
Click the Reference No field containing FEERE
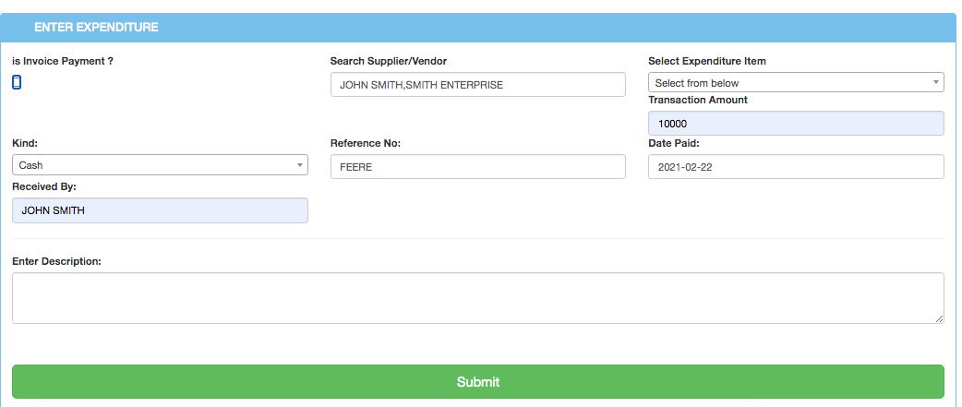pyautogui.click(x=477, y=167)
